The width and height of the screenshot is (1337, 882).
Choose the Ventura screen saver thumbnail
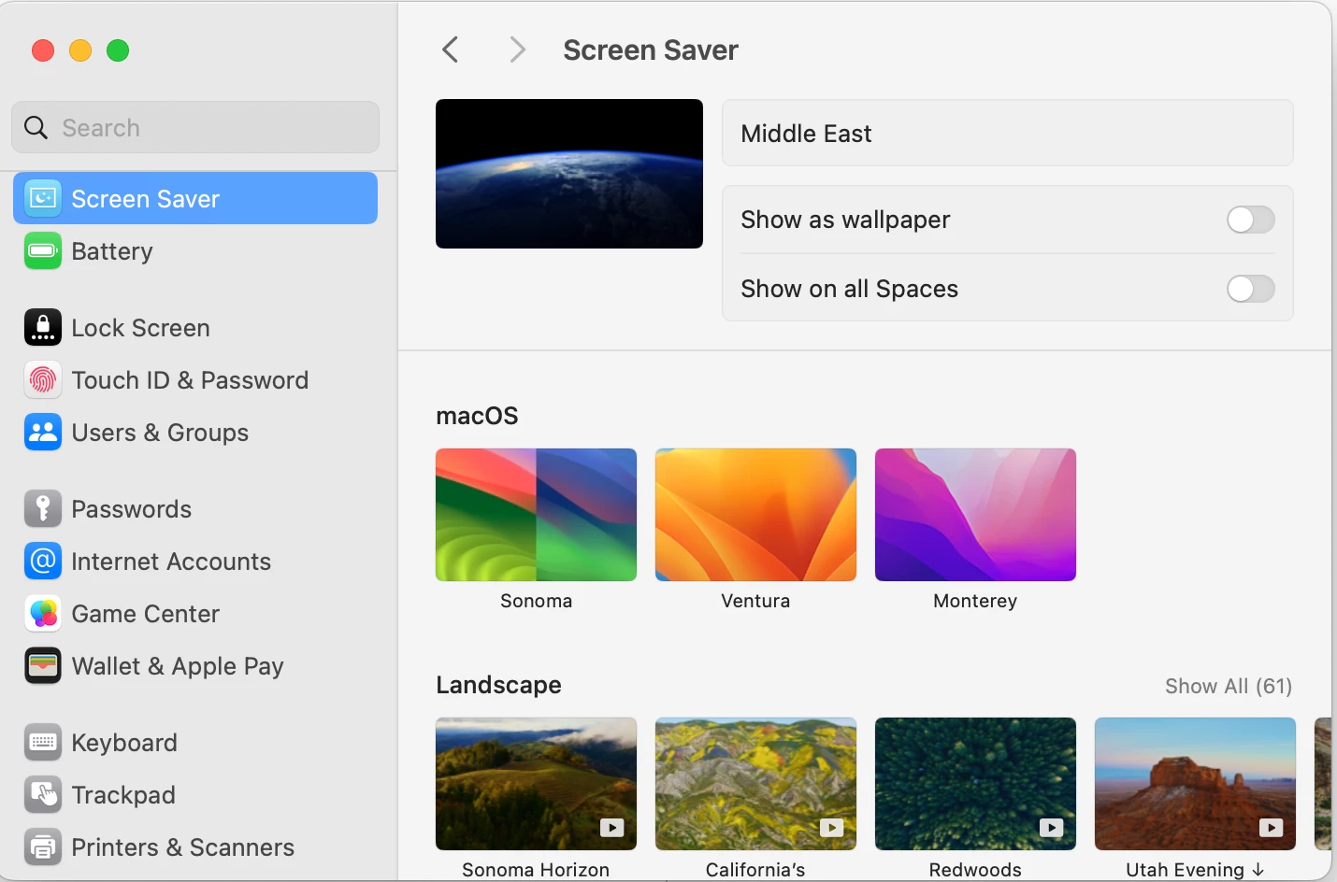tap(755, 515)
